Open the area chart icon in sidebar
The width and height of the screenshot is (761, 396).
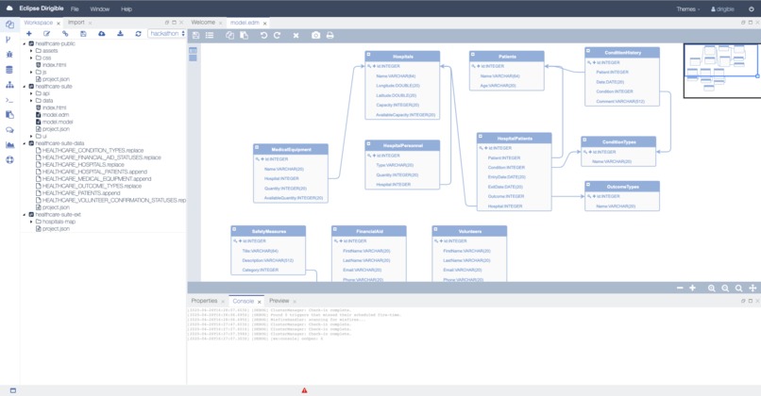coord(9,145)
